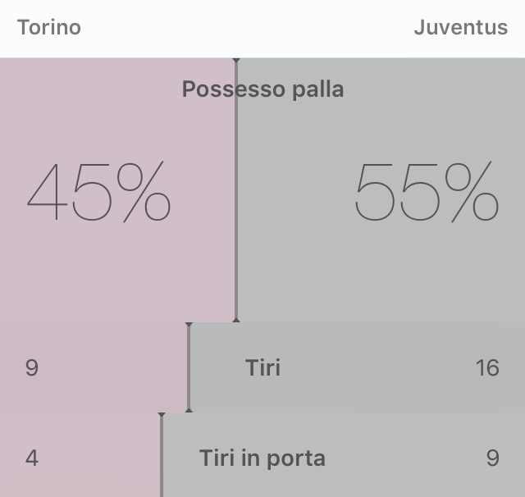525x497 pixels.
Task: Click the bottom arrow marker of possession divider
Action: click(236, 321)
